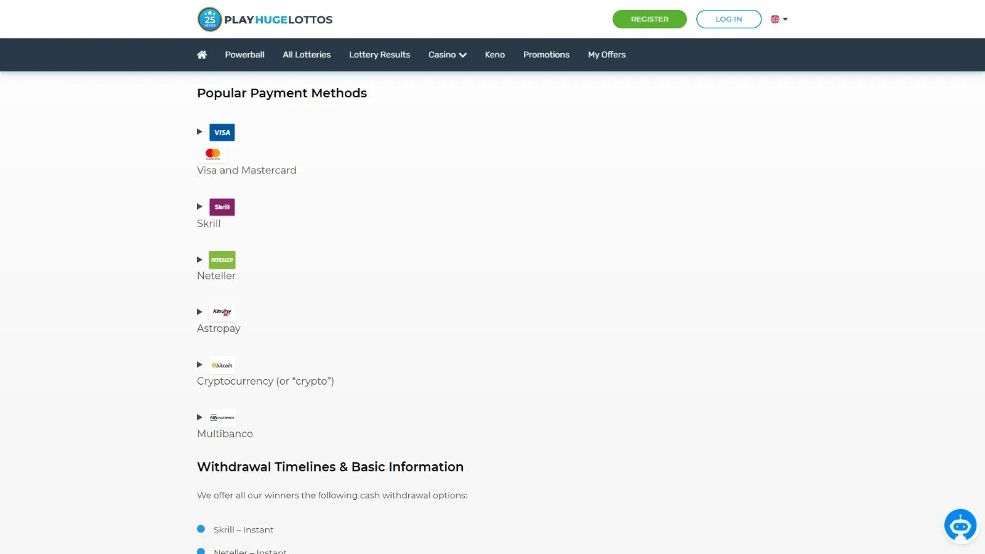Viewport: 985px width, 554px height.
Task: Open the Lottery Results page
Action: pos(379,55)
